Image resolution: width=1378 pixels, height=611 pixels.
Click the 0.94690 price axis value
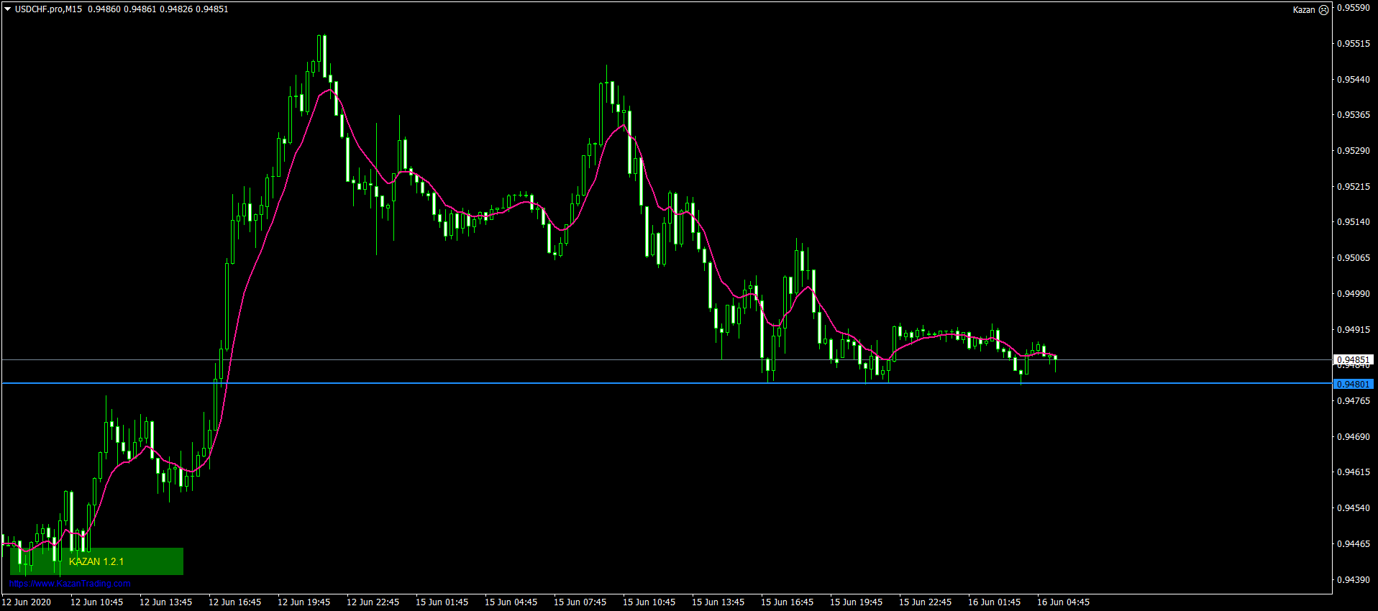pyautogui.click(x=1353, y=437)
